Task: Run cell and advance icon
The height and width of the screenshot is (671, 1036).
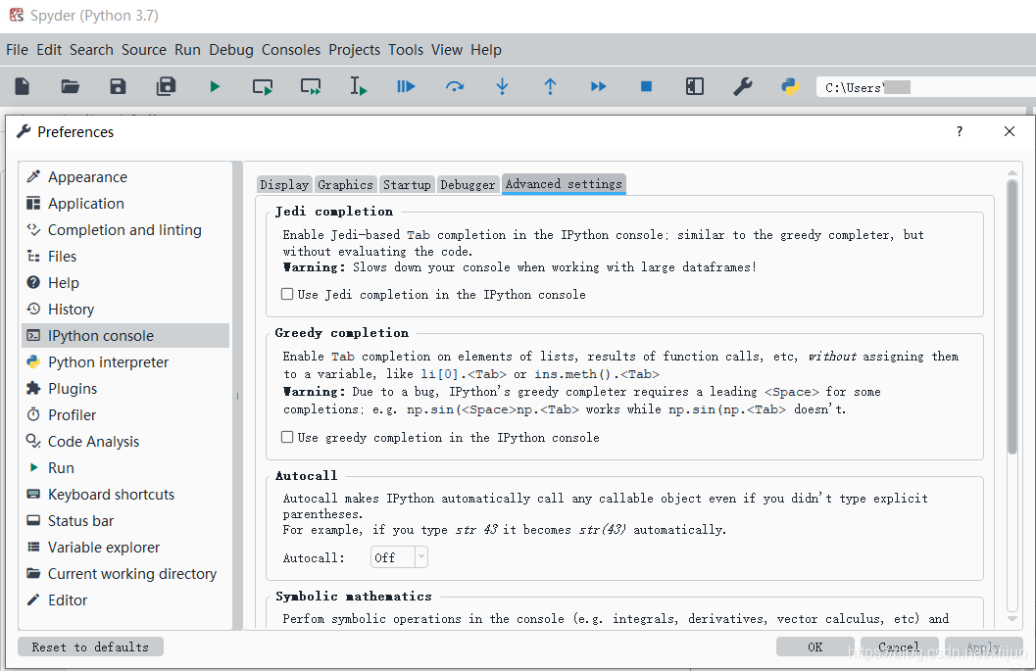Action: 311,86
